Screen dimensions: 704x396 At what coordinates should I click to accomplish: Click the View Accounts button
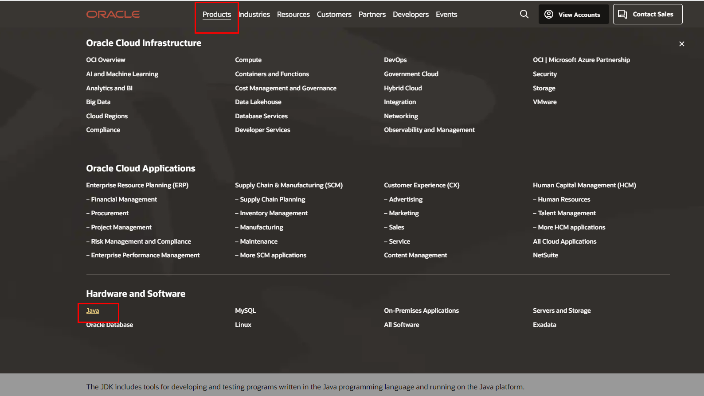pos(574,14)
